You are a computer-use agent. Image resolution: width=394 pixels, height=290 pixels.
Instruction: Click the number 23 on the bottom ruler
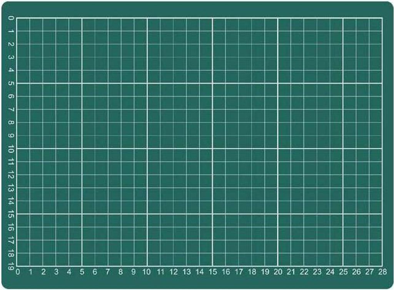(x=317, y=272)
